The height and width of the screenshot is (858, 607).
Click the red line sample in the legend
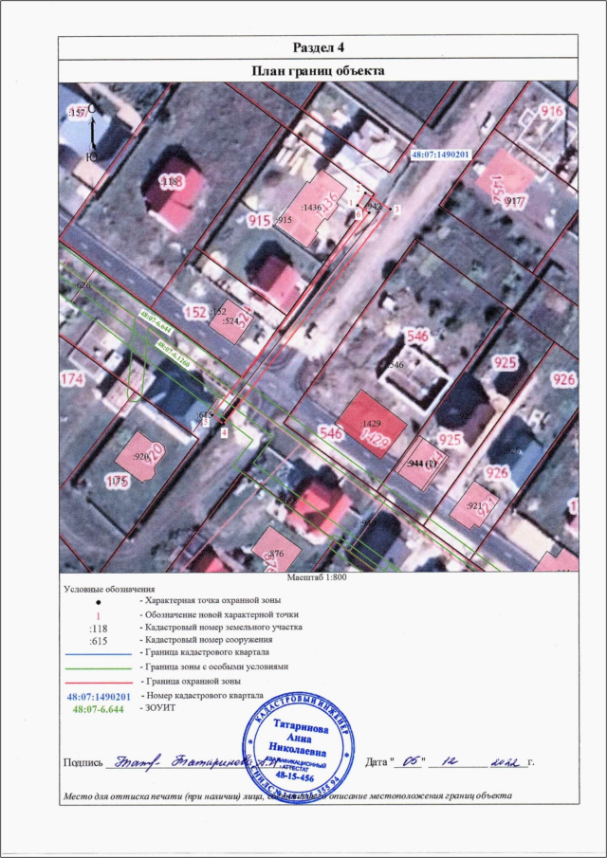(96, 682)
